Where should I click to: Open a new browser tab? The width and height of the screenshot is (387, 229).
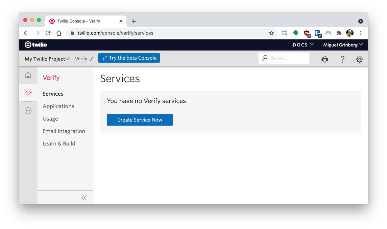coord(134,22)
